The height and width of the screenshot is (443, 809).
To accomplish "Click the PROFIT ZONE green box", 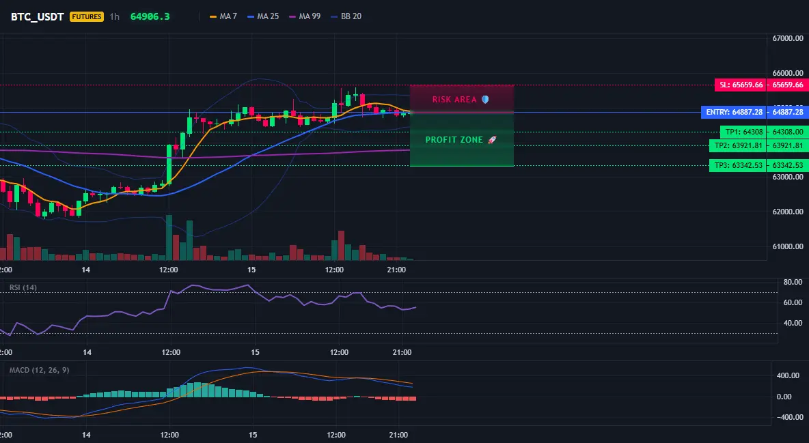I will (x=462, y=140).
